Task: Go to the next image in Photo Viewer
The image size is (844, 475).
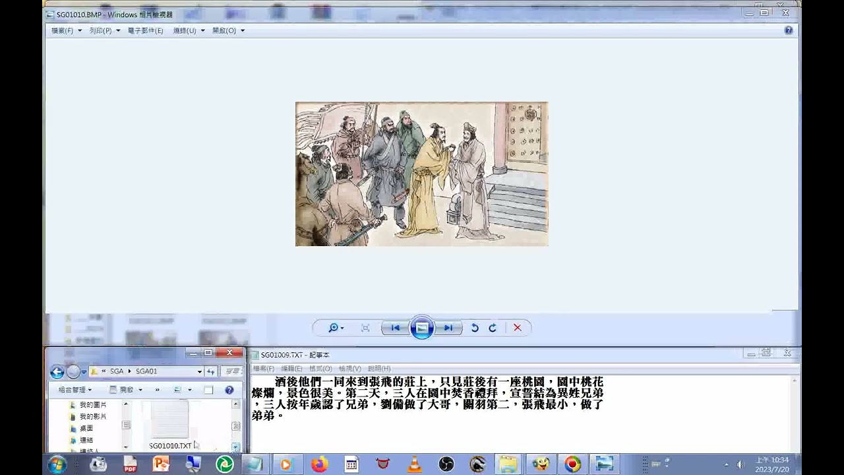Action: click(x=448, y=328)
